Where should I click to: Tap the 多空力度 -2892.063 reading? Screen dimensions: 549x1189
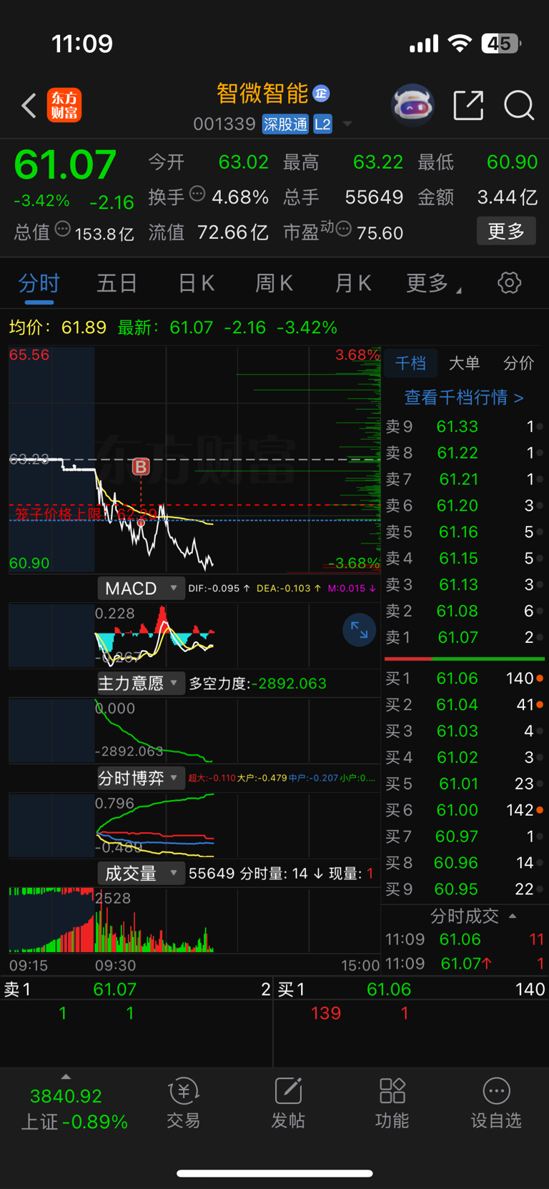[x=257, y=684]
